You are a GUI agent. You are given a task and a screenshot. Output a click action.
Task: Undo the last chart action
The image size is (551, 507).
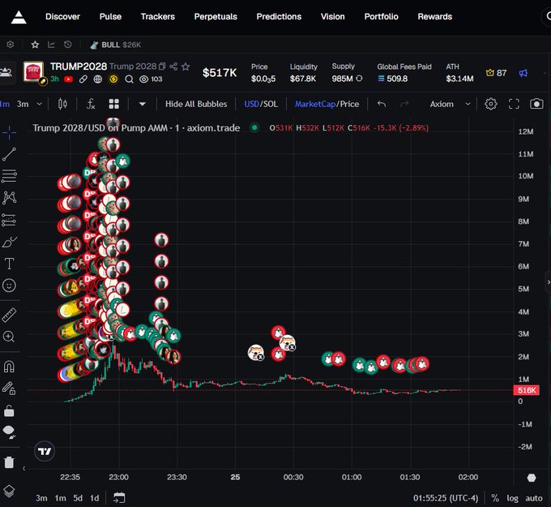[382, 104]
